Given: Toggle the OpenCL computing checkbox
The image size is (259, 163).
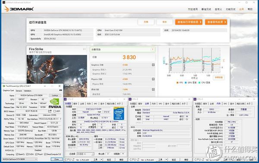Looking at the screenshot, I should coord(17,154).
